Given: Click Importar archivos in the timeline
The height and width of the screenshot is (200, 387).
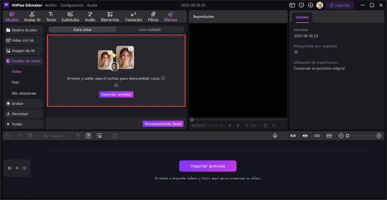Looking at the screenshot, I should coord(208,166).
